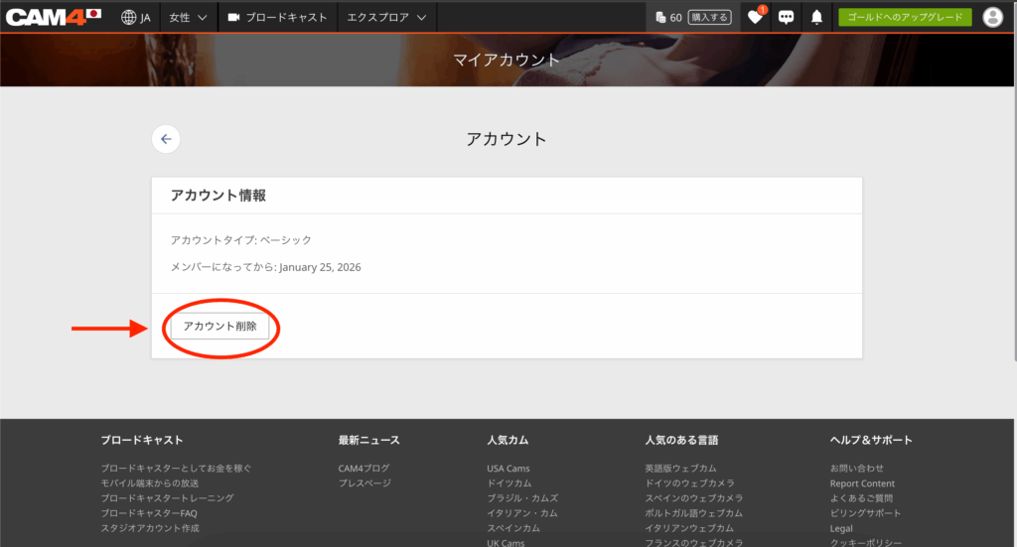
Task: Open ブロードキャスタートレーニング link
Action: coord(167,497)
